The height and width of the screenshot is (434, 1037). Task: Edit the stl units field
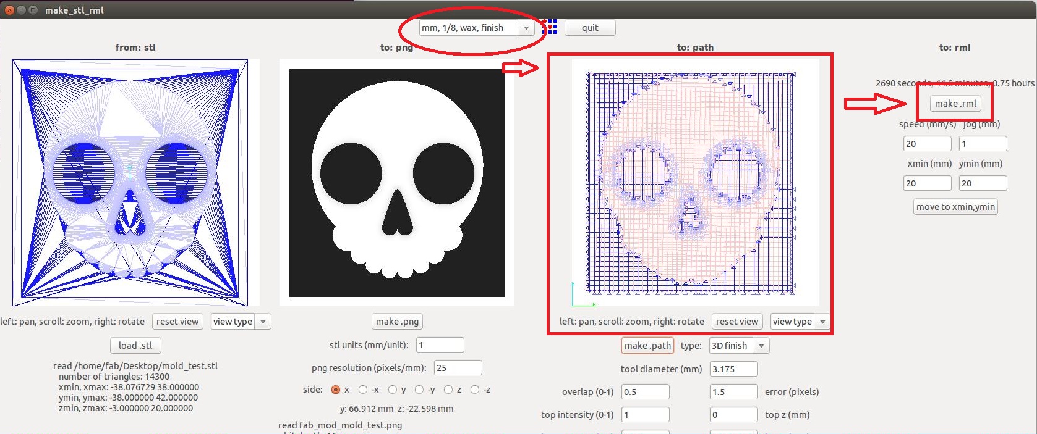click(440, 345)
